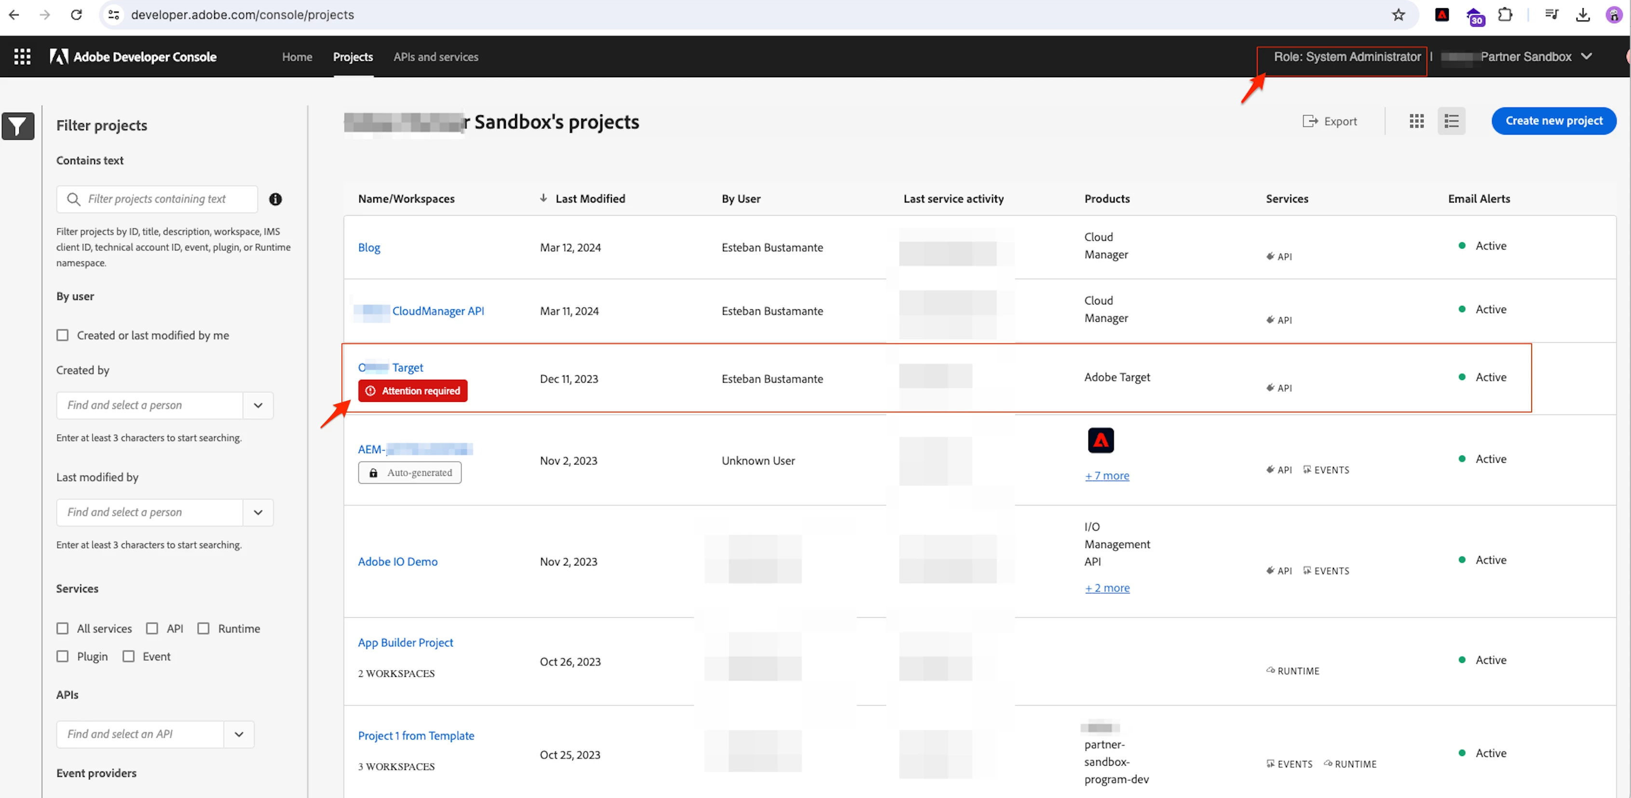This screenshot has width=1631, height=798.
Task: Click the filter funnel icon
Action: (18, 127)
